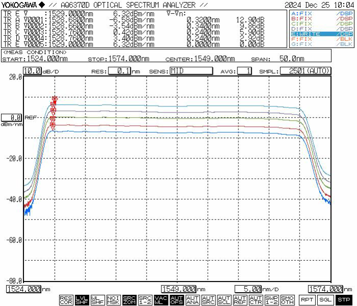Toggle the VAC WL vacuum wavelength icon
Screen dimensions: 357x306
(161, 300)
